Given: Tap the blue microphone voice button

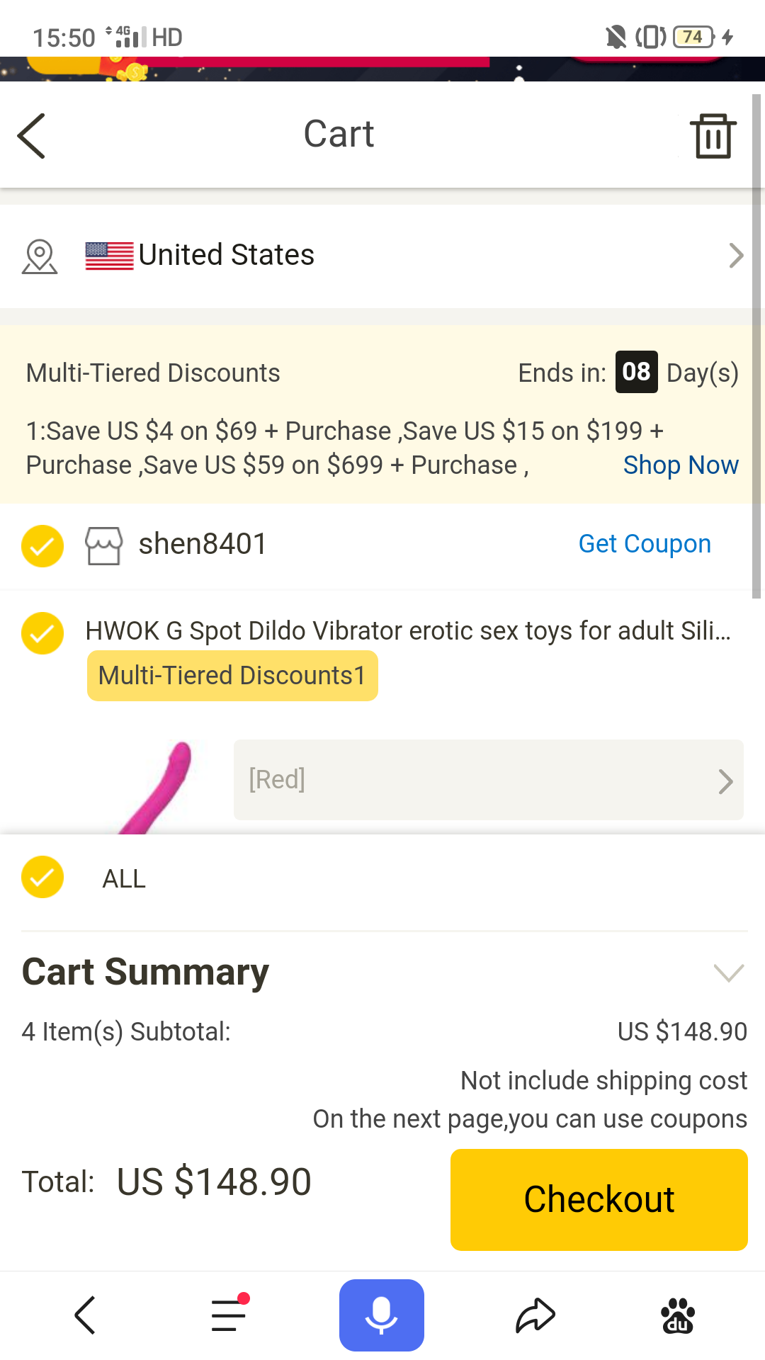Looking at the screenshot, I should [x=382, y=1315].
